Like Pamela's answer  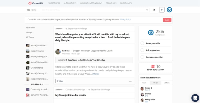pyautogui.click(x=59, y=81)
